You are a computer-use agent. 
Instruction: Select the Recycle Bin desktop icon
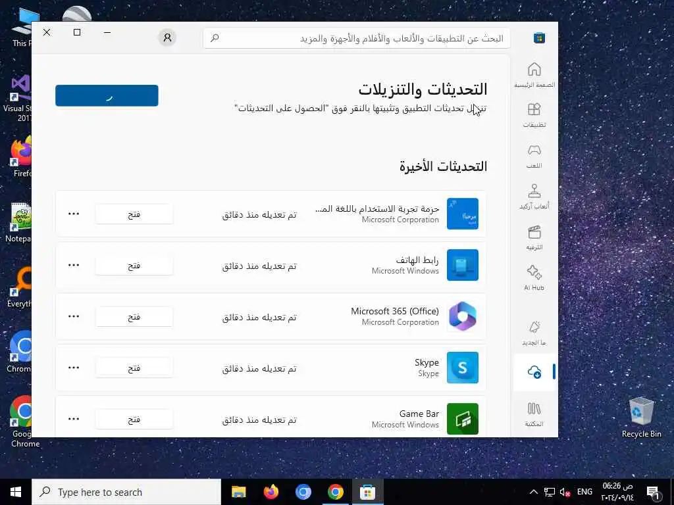pos(641,418)
